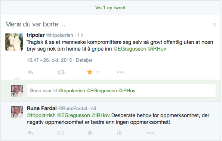Screen dimensions: 222x141
Task: Reply to Rune Fardal's tweet
Action: tap(30, 133)
